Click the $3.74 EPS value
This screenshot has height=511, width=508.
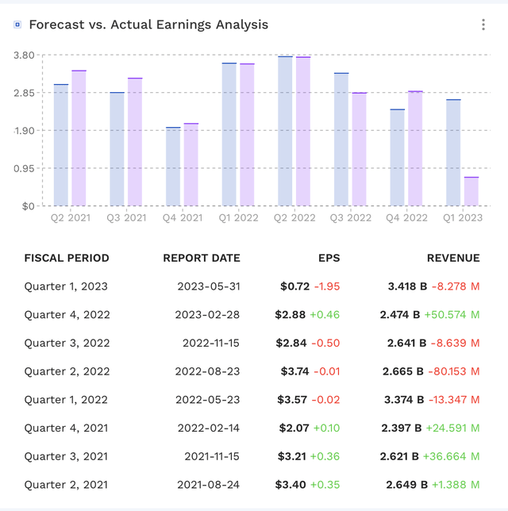pos(294,371)
